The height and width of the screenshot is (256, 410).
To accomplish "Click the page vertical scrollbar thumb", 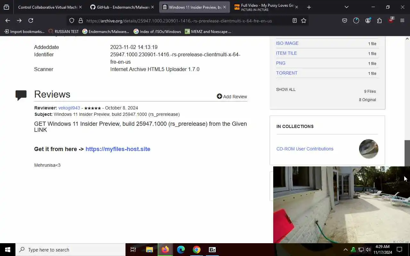I will (407, 153).
